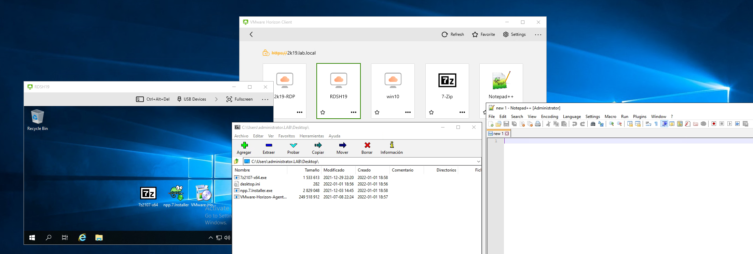The width and height of the screenshot is (753, 254).
Task: Open the Encoding menu in Notepad++
Action: pyautogui.click(x=549, y=117)
